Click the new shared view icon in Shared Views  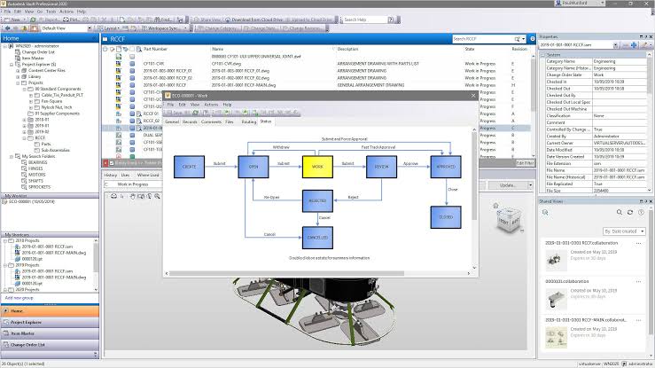545,213
